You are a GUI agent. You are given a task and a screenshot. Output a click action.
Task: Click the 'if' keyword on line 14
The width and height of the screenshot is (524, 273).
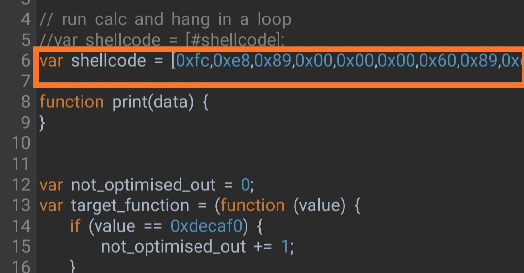coord(75,226)
